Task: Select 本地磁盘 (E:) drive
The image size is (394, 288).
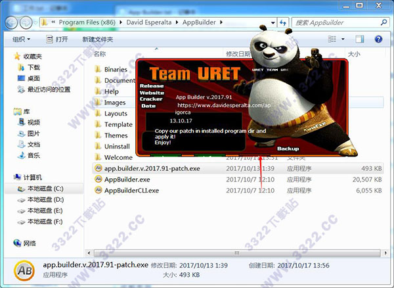Action: coord(40,210)
